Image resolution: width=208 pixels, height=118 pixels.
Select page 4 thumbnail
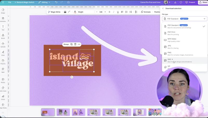pos(94,112)
